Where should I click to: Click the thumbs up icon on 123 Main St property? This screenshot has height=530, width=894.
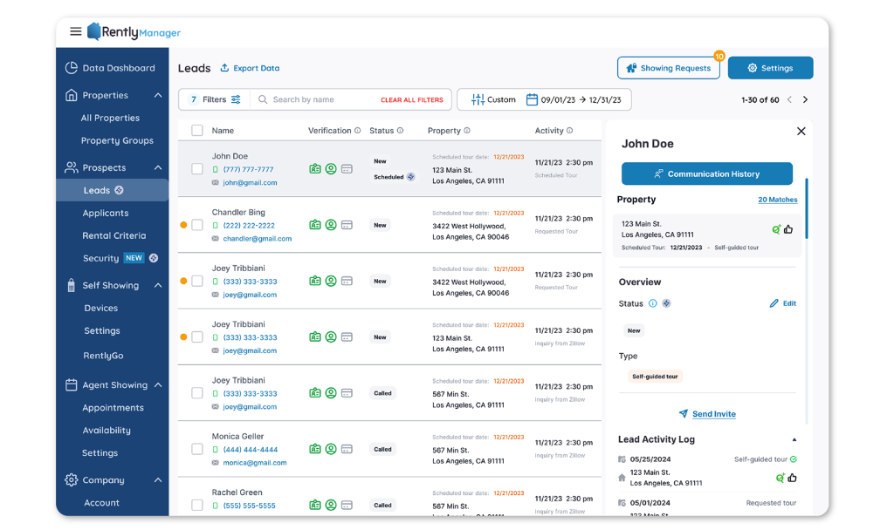click(x=788, y=228)
